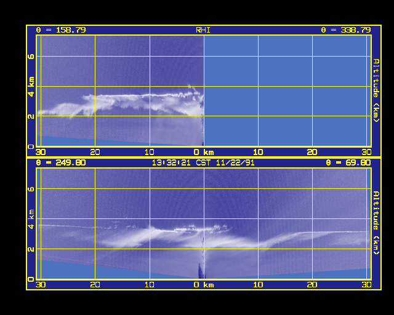Click the bottom panel's right-side '10' range label
This screenshot has width=394, height=315.
click(258, 285)
